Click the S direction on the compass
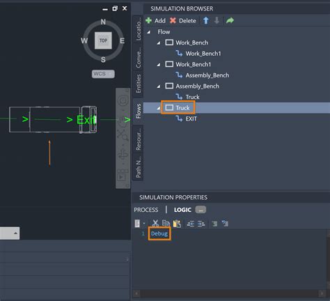 (x=103, y=59)
